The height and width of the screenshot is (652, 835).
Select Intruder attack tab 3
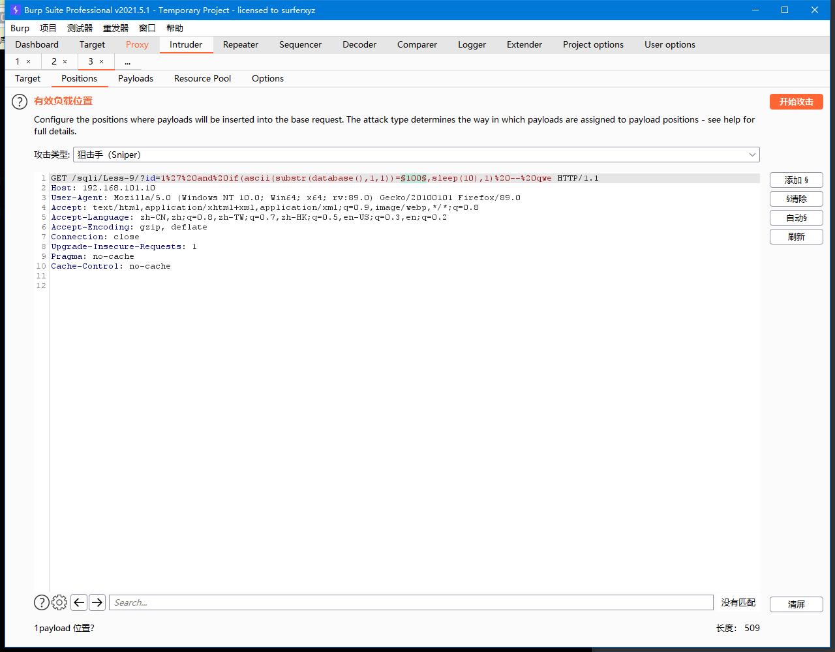[x=91, y=61]
